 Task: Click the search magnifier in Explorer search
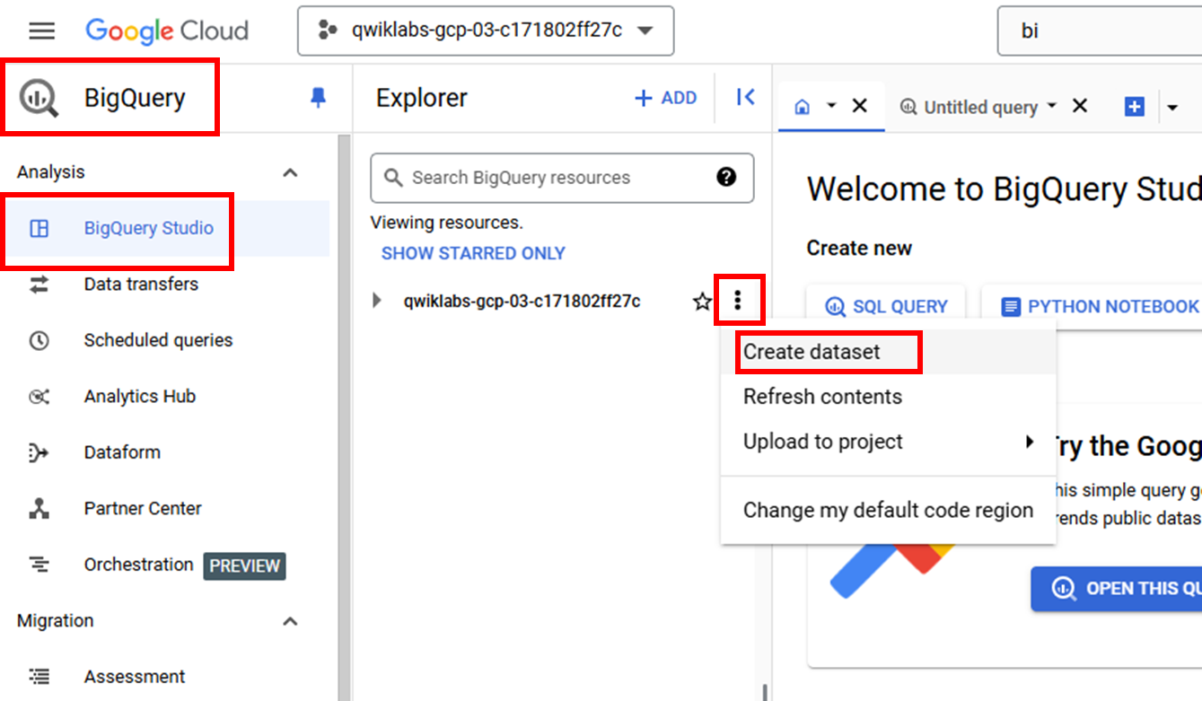[393, 178]
